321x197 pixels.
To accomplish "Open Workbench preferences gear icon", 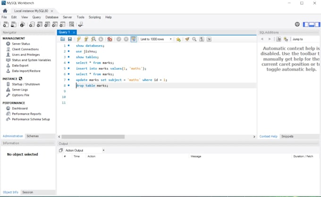I will pos(297,25).
